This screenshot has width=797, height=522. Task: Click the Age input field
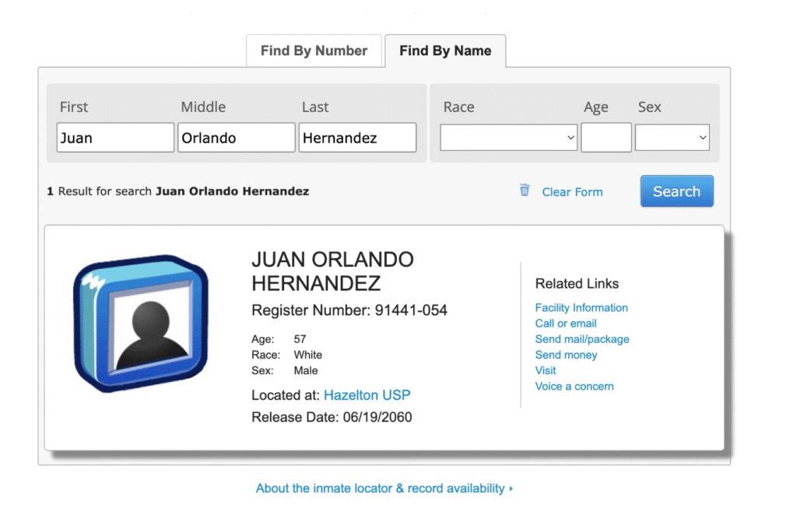pos(606,138)
